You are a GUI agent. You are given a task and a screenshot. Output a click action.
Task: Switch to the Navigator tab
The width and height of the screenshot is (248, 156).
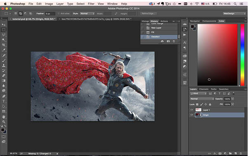(x=195, y=21)
